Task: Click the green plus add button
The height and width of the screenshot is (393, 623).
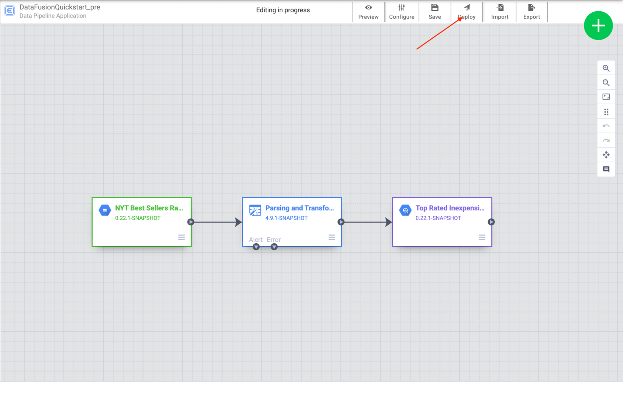Action: 598,26
